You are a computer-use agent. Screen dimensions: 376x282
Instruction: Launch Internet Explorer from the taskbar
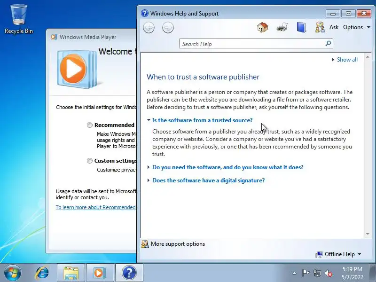(x=42, y=273)
